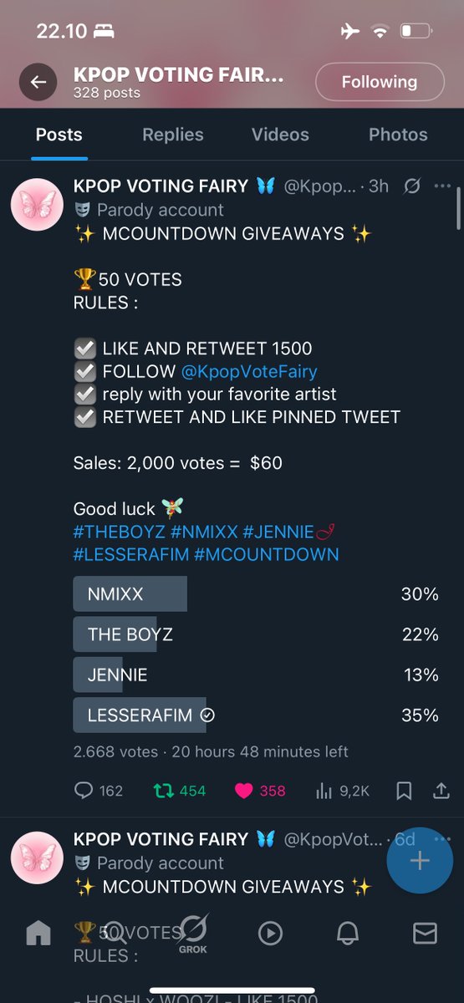Toggle the Following button
The width and height of the screenshot is (464, 1003).
coord(379,82)
